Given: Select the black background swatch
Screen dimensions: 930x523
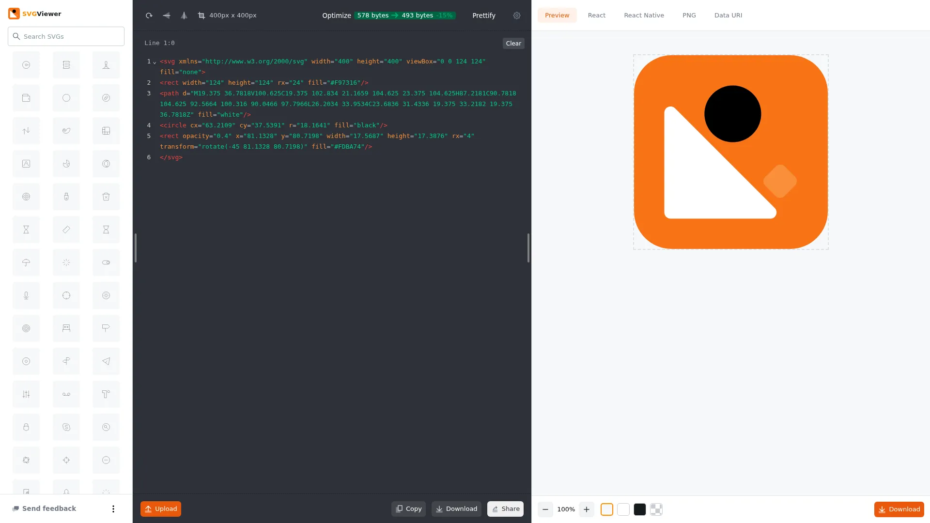Looking at the screenshot, I should tap(640, 509).
